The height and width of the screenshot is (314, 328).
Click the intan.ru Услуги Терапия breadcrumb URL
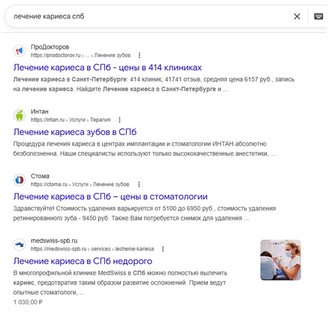coord(71,120)
